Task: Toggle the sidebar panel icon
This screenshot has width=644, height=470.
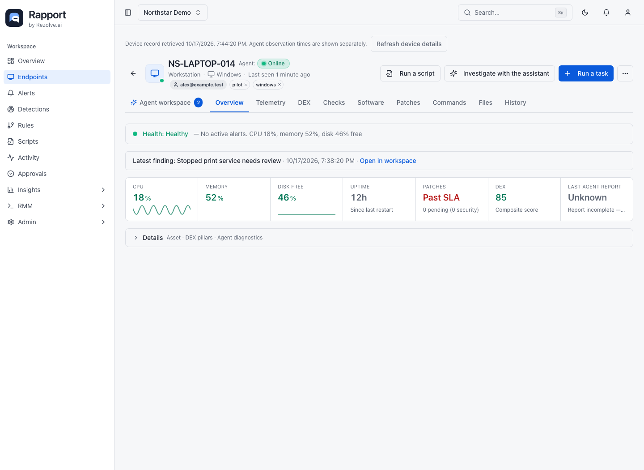Action: [128, 13]
